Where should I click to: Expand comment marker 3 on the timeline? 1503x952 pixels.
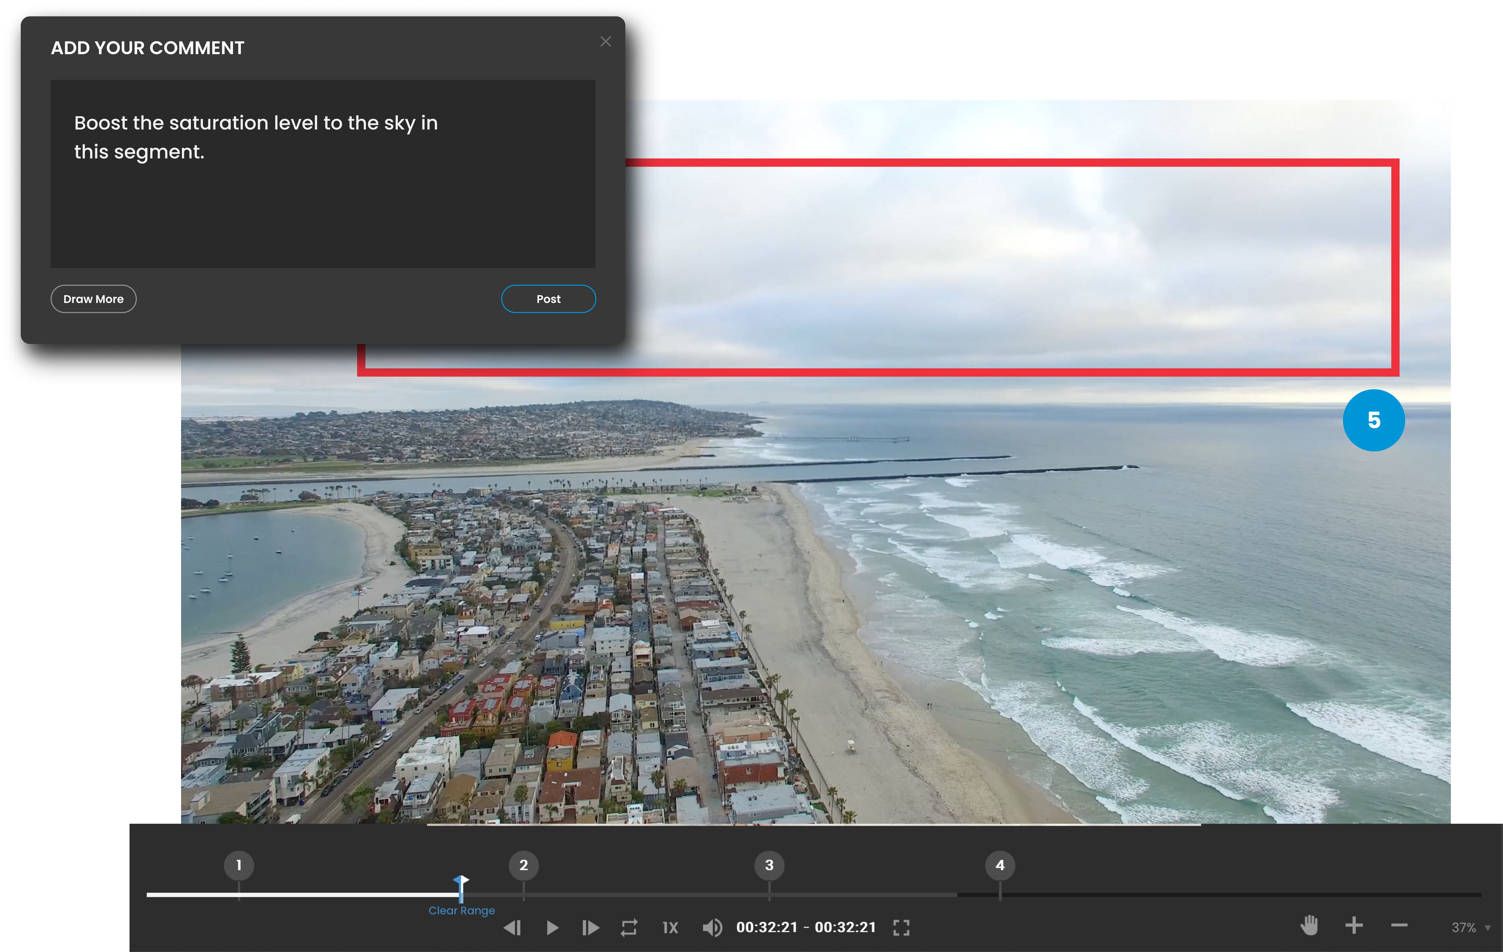pyautogui.click(x=769, y=866)
